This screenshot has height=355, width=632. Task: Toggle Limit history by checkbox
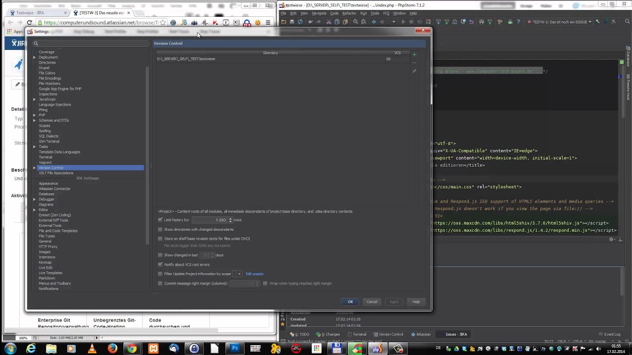160,220
